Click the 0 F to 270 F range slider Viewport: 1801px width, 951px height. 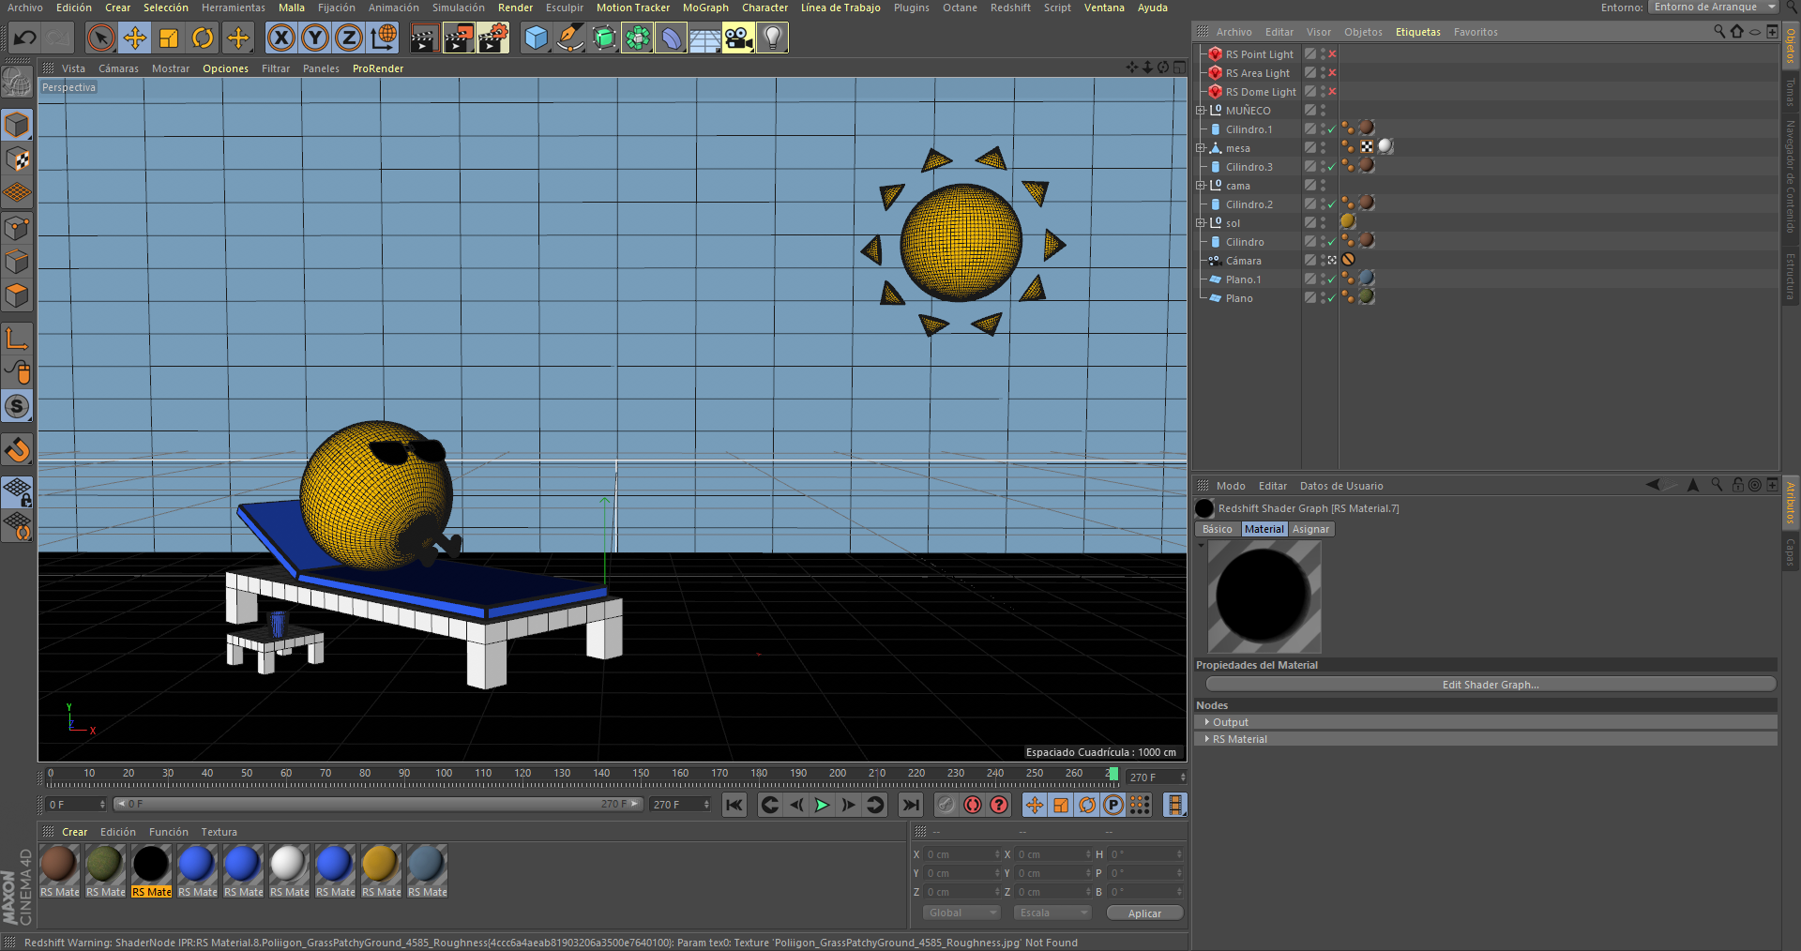(x=378, y=805)
